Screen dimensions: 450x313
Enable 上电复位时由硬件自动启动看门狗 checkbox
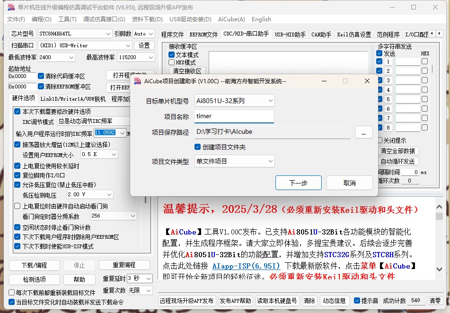click(x=17, y=206)
